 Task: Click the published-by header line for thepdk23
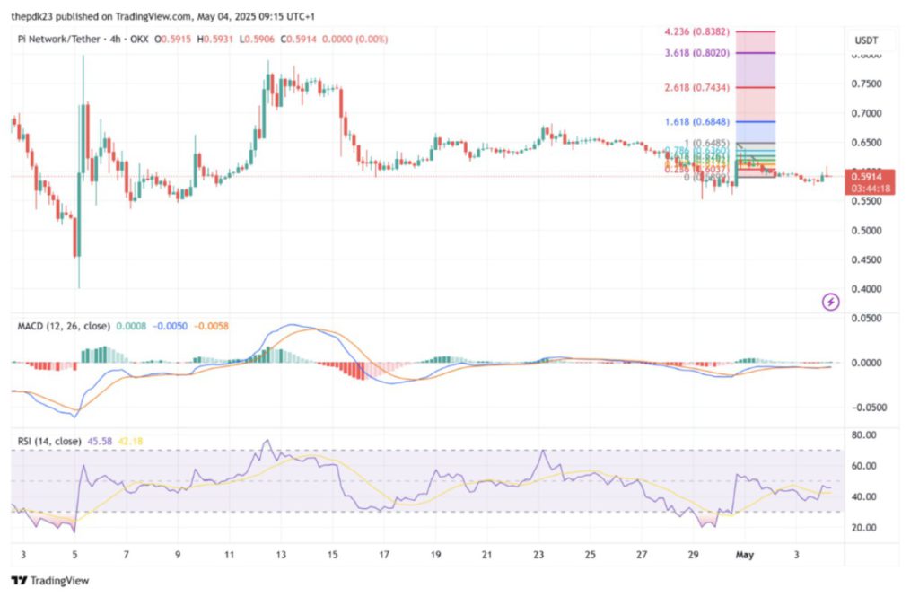point(163,16)
